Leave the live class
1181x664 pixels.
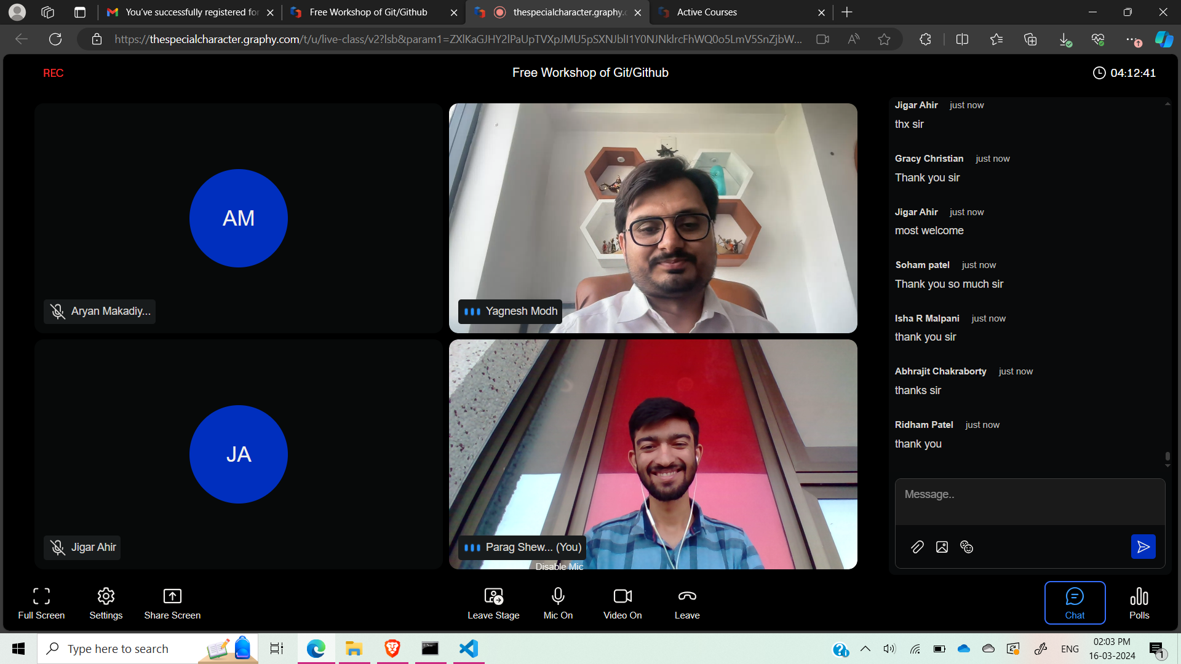coord(687,603)
